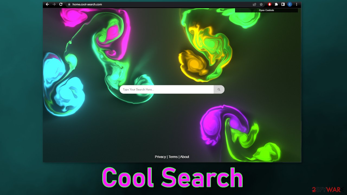Reload the Cool Search page
Screen dimensions: 347x195
click(x=61, y=4)
